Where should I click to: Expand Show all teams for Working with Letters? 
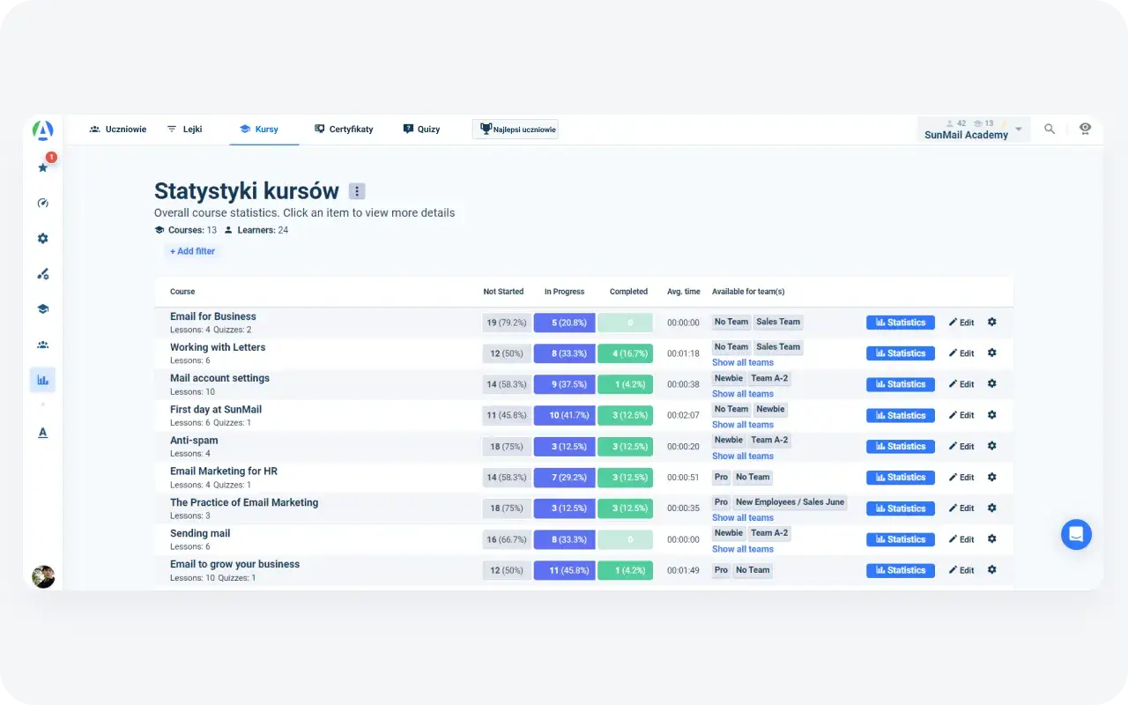point(743,362)
